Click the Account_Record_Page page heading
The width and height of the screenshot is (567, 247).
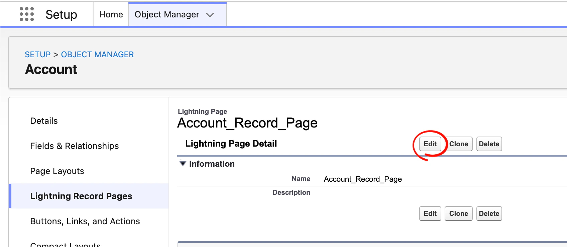[247, 123]
